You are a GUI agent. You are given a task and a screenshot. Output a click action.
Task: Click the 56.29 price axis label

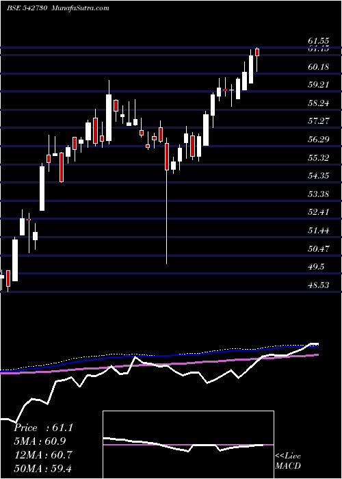[319, 140]
